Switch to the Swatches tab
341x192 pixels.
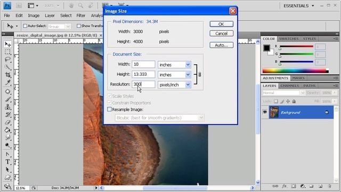(289, 39)
